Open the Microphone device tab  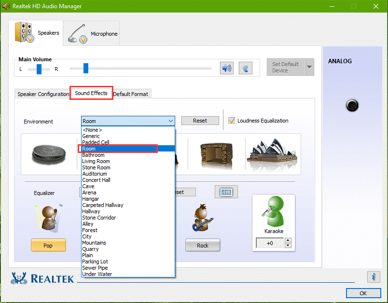click(92, 34)
